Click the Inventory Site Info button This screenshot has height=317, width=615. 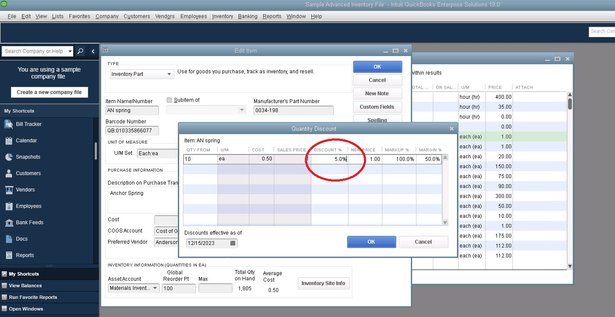pos(323,283)
